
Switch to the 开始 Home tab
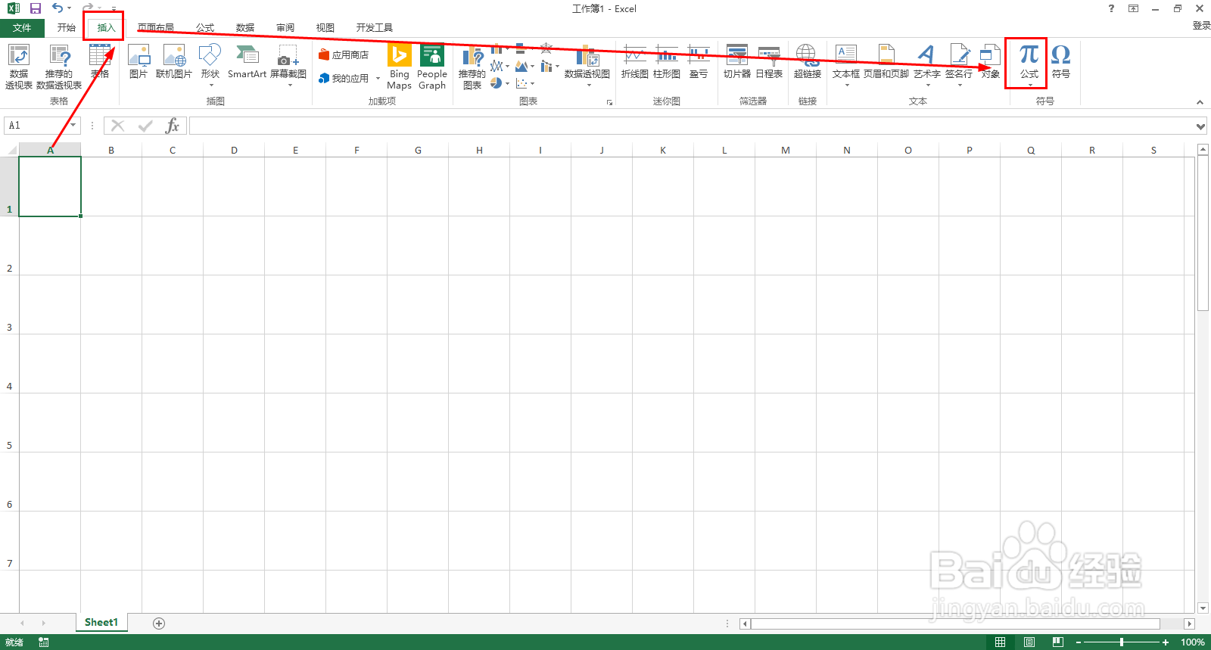pyautogui.click(x=67, y=28)
